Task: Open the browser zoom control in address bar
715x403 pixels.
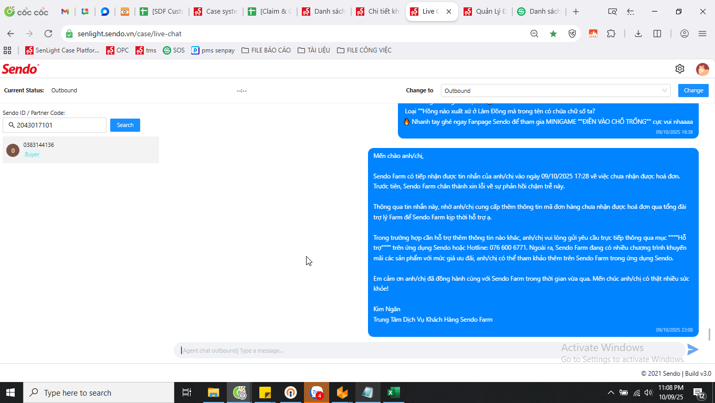Action: 534,34
